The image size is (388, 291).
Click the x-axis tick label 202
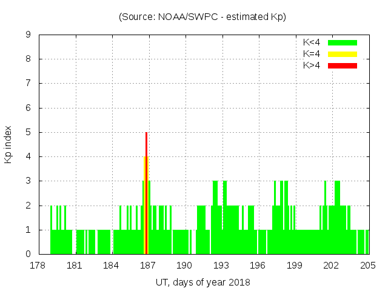pos(332,266)
